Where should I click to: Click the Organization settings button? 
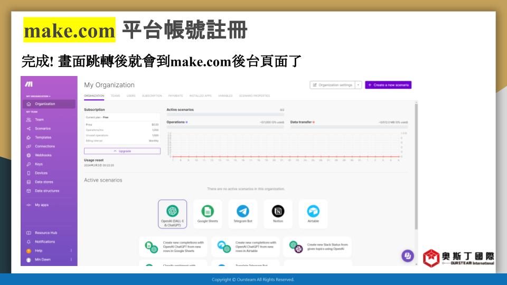tap(332, 85)
